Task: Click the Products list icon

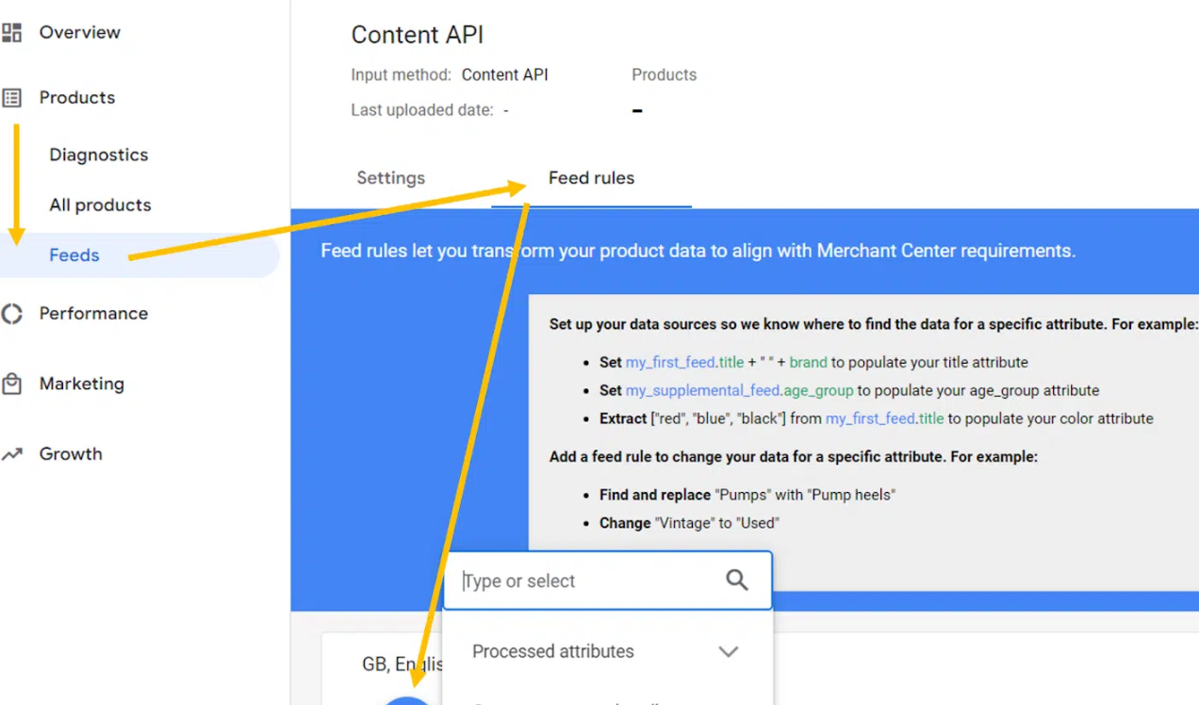Action: [x=11, y=98]
